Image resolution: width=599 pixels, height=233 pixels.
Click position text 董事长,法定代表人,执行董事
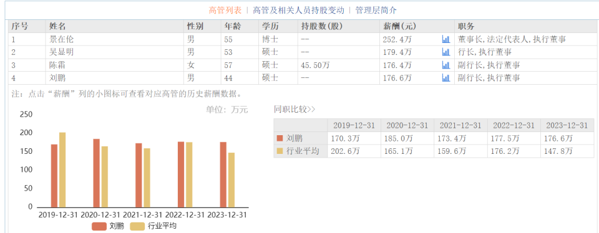[x=512, y=39]
